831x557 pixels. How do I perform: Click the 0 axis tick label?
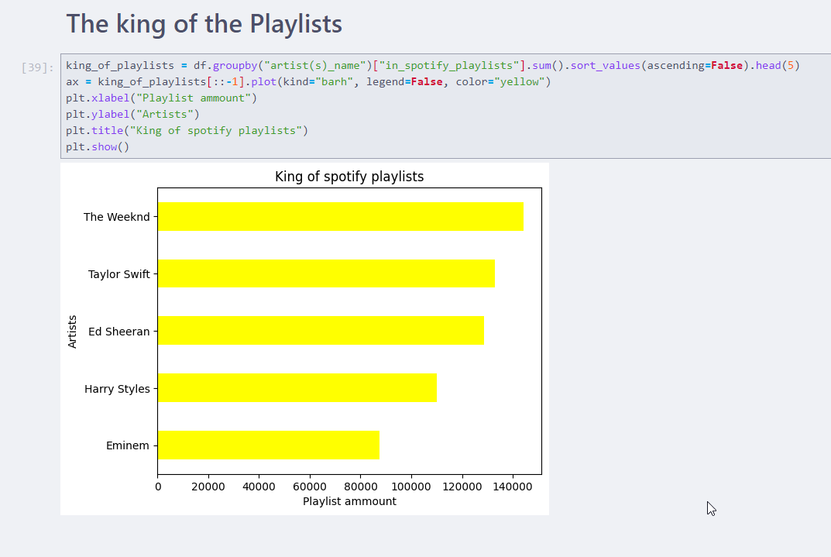pyautogui.click(x=158, y=486)
